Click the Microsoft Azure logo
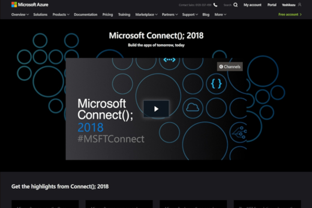 point(30,5)
